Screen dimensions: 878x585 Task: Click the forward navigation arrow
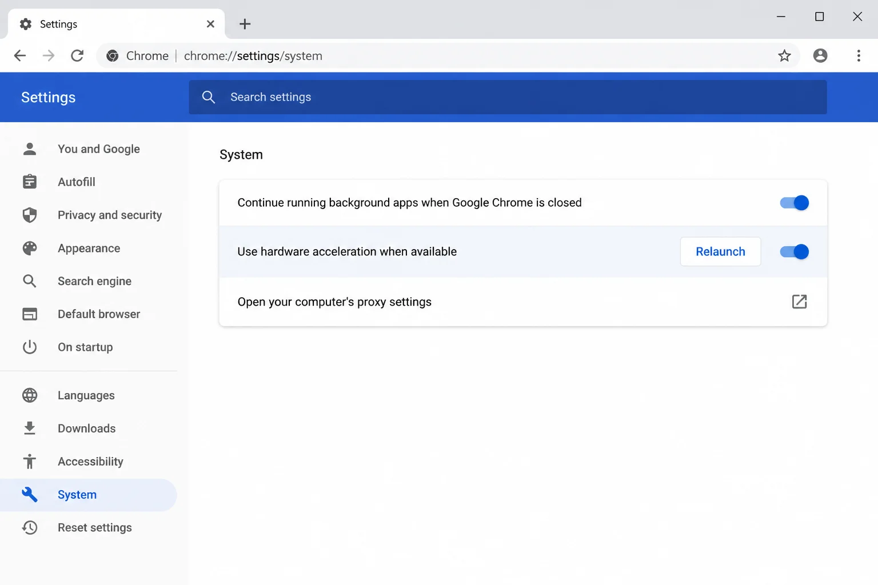pos(49,55)
